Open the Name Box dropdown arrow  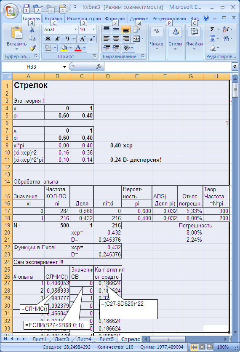click(65, 67)
